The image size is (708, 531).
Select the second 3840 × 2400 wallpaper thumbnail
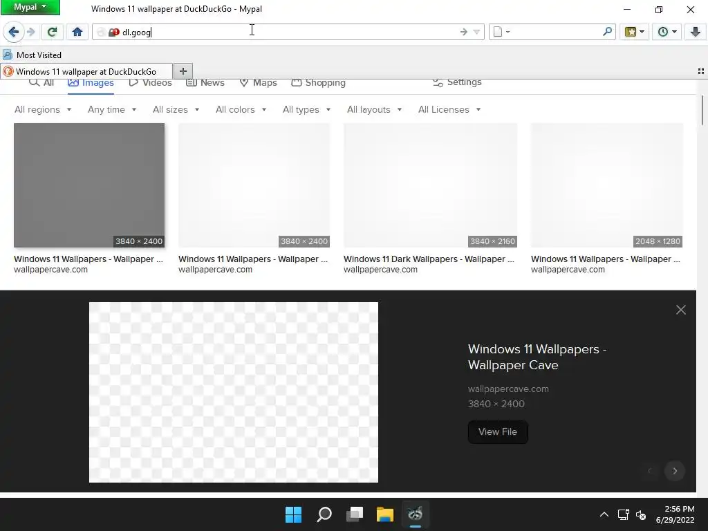pos(254,185)
